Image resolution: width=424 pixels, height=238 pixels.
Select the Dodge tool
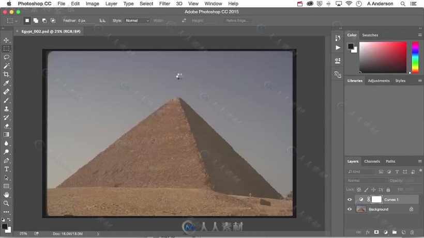pos(6,152)
